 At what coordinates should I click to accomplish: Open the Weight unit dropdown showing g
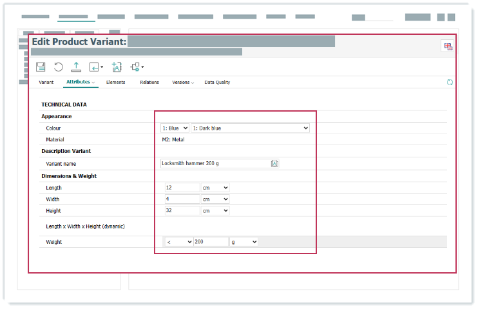tap(244, 241)
